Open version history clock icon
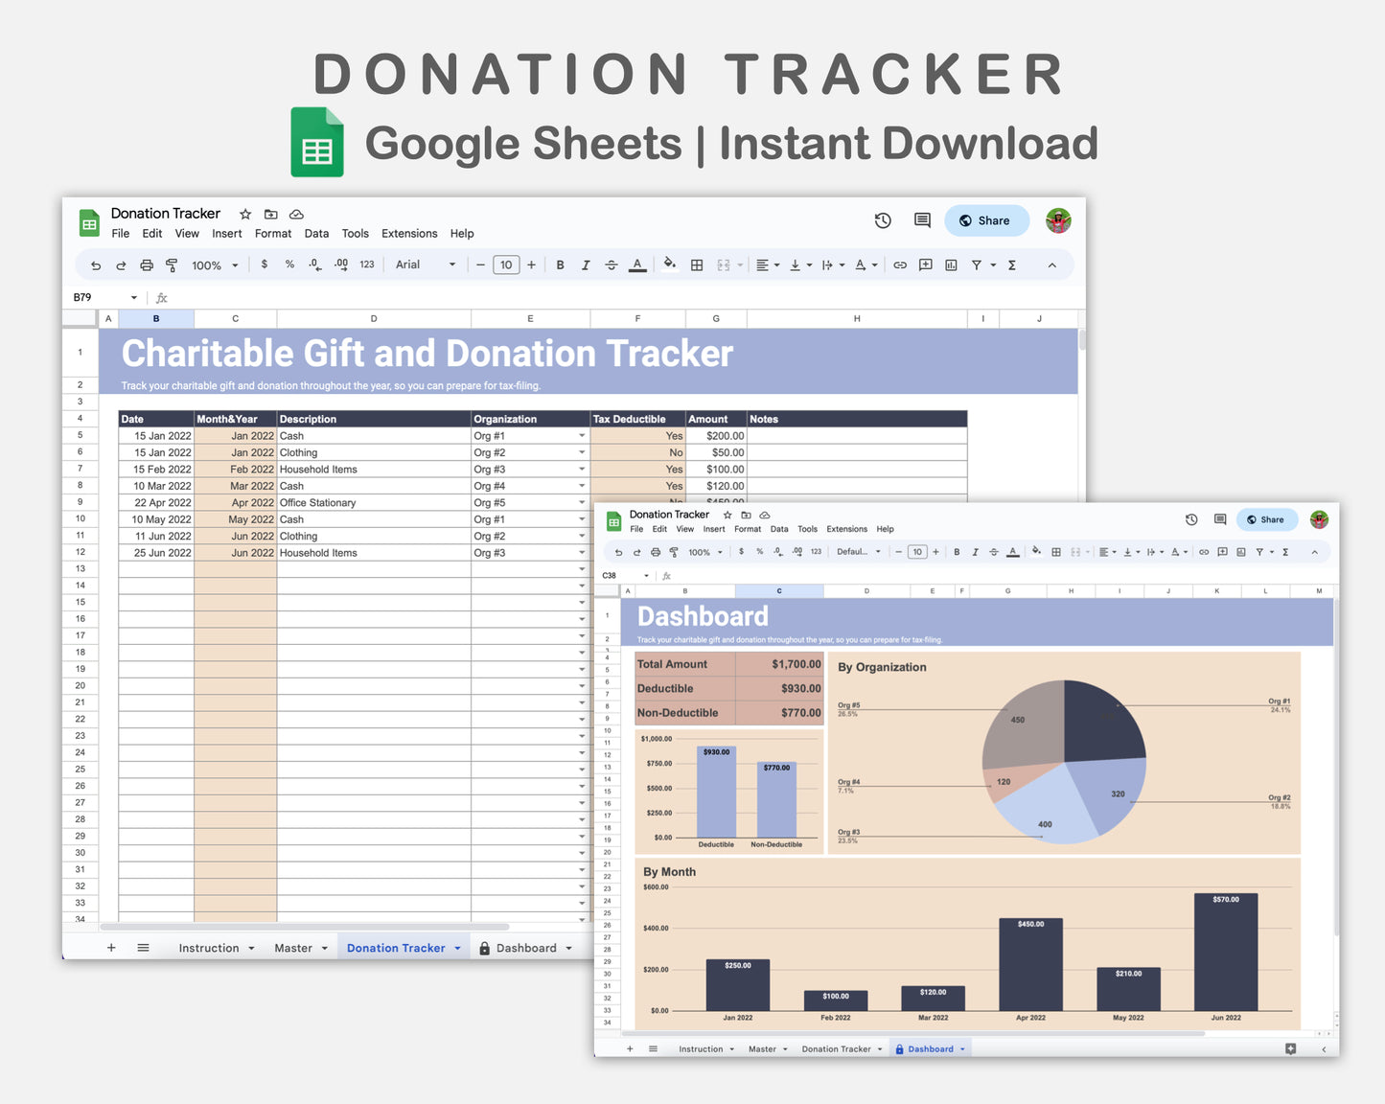This screenshot has height=1104, width=1385. click(x=882, y=219)
